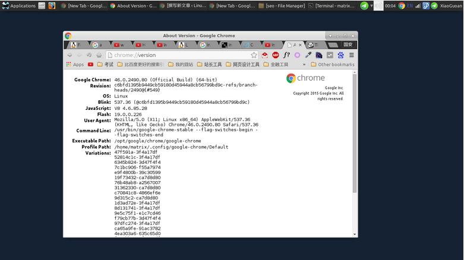Reload the chrome://version page
464x260 pixels.
(89, 55)
